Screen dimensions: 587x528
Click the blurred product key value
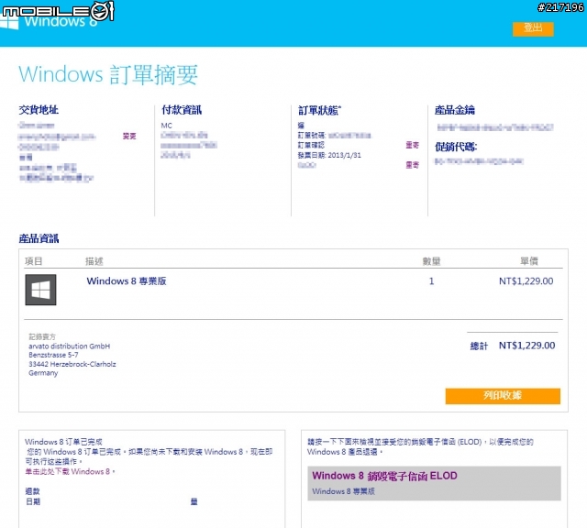click(x=495, y=127)
